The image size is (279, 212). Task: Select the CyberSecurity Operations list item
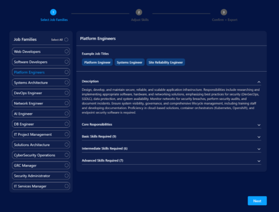41,155
